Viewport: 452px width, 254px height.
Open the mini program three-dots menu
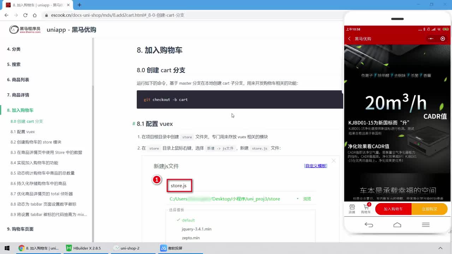(x=431, y=39)
